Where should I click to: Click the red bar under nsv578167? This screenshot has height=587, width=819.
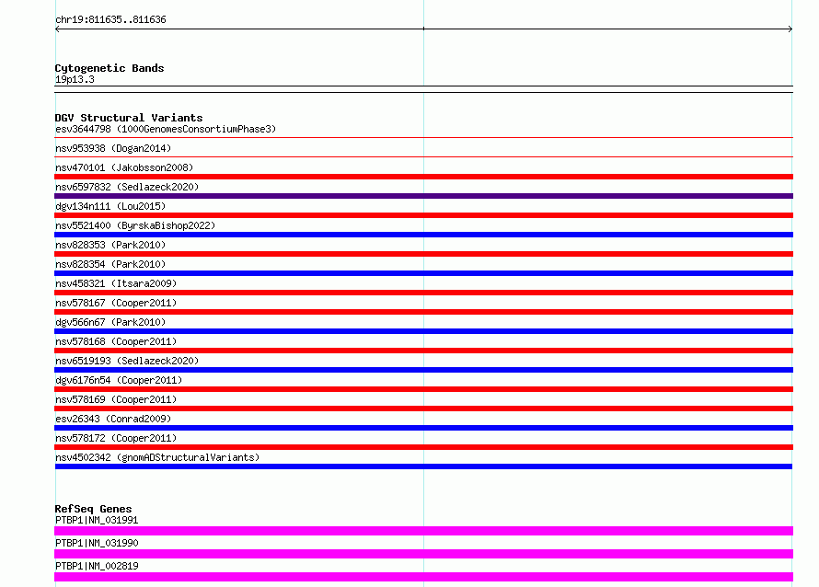[x=423, y=312]
